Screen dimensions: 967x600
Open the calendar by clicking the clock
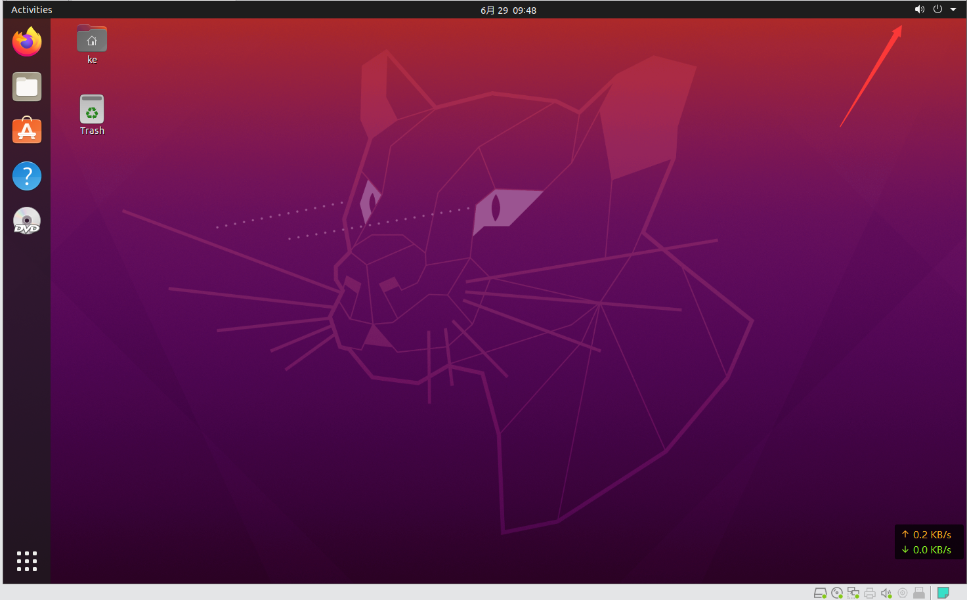click(x=508, y=10)
